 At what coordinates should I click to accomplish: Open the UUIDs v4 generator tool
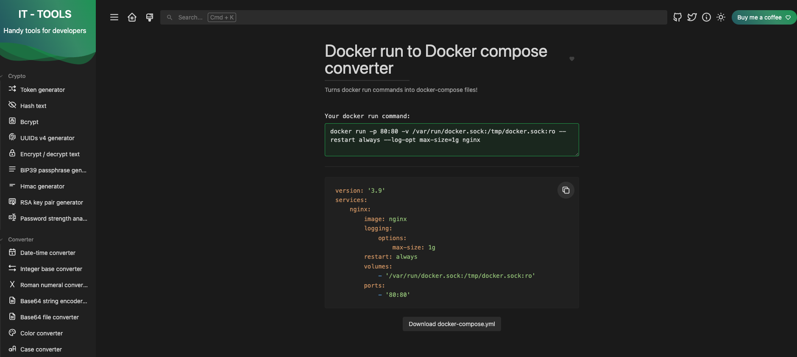pos(47,138)
